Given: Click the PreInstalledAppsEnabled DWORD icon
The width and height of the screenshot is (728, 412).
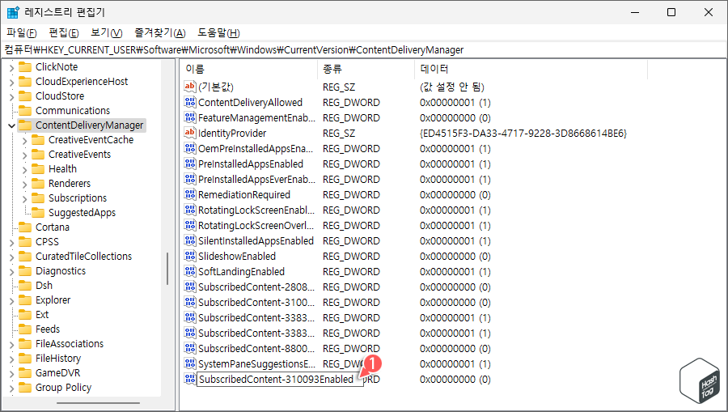Looking at the screenshot, I should click(x=190, y=163).
